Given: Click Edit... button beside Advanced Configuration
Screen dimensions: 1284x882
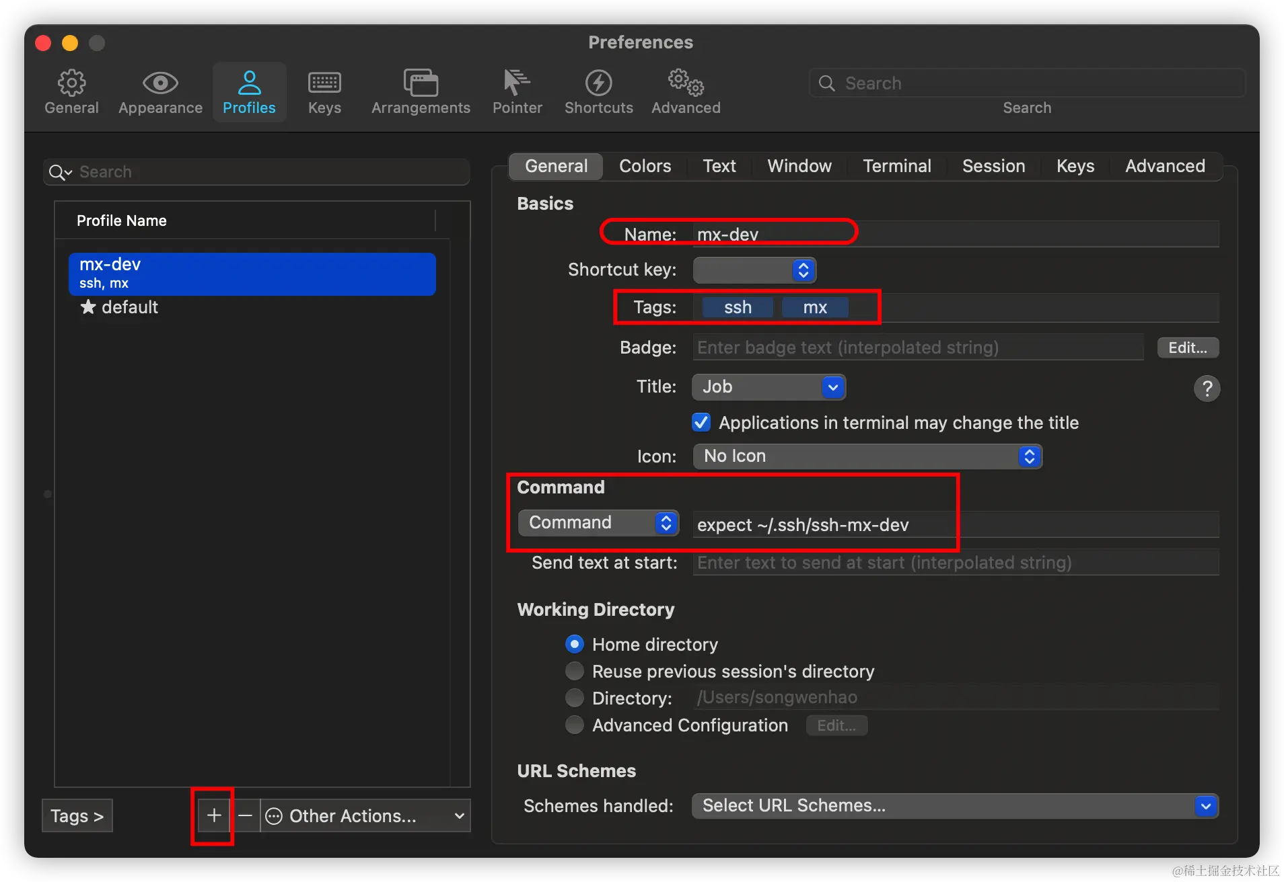Looking at the screenshot, I should 836,725.
